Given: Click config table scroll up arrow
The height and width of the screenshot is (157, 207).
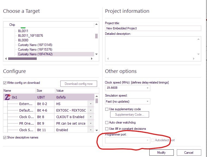Looking at the screenshot, I should coord(97,96).
